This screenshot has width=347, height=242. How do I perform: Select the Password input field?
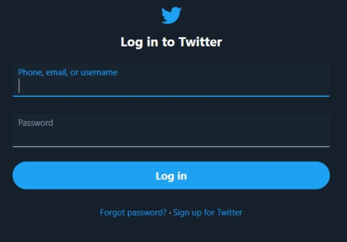[x=171, y=131]
